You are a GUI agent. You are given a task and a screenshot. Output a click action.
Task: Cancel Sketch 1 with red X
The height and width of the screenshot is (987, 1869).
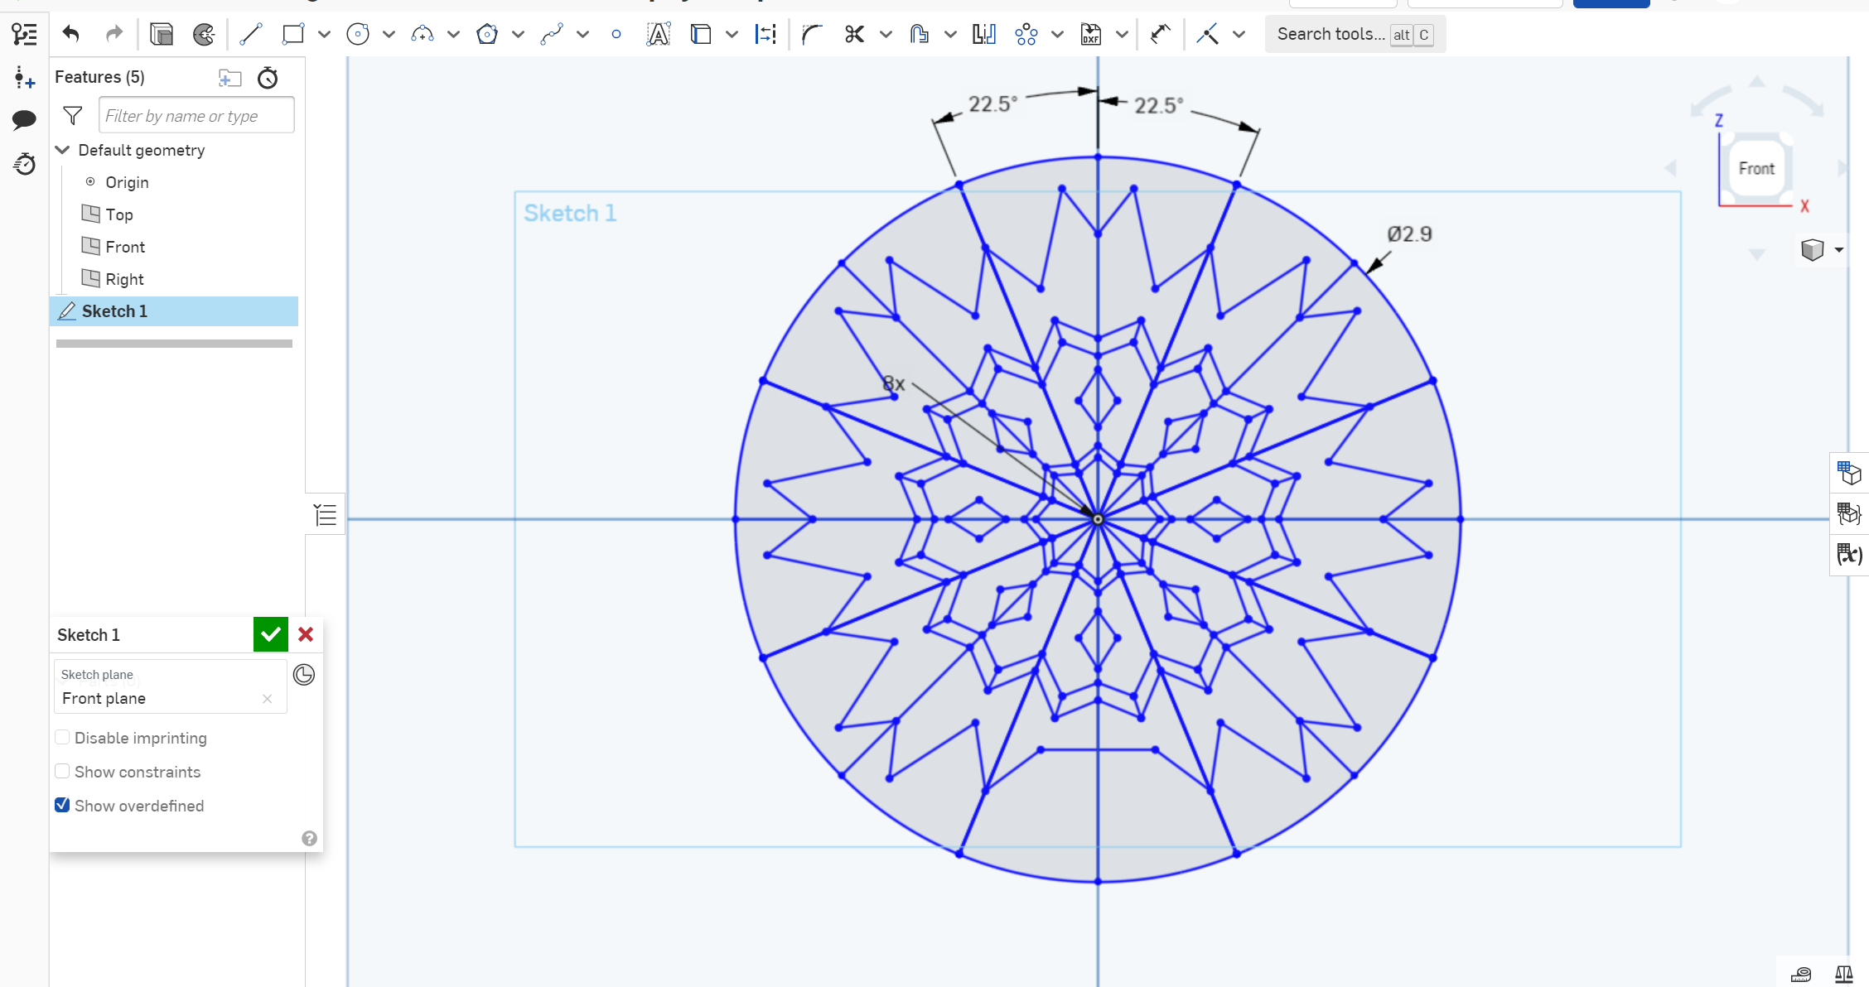coord(306,633)
